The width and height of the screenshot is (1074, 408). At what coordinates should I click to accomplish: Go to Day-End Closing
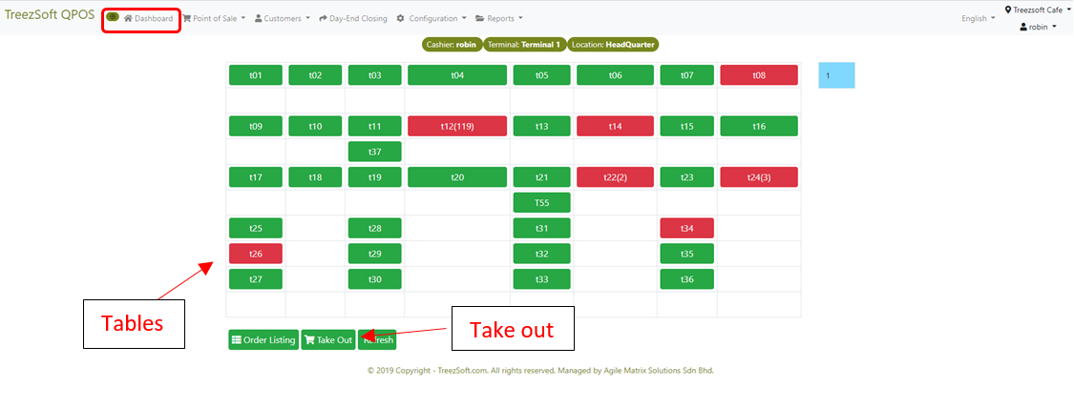(352, 18)
